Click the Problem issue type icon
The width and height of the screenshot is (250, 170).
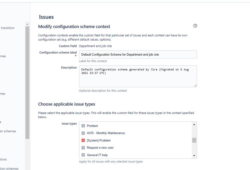[x=83, y=126]
